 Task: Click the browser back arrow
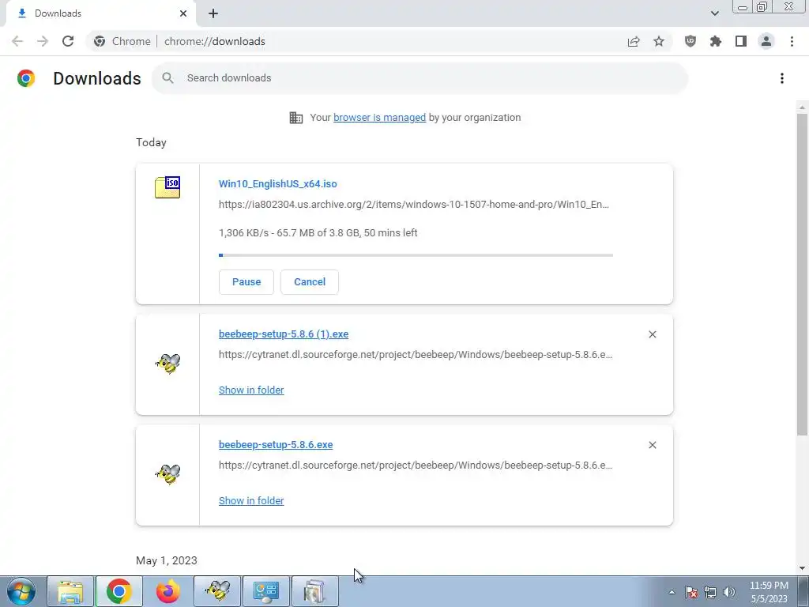click(x=17, y=41)
